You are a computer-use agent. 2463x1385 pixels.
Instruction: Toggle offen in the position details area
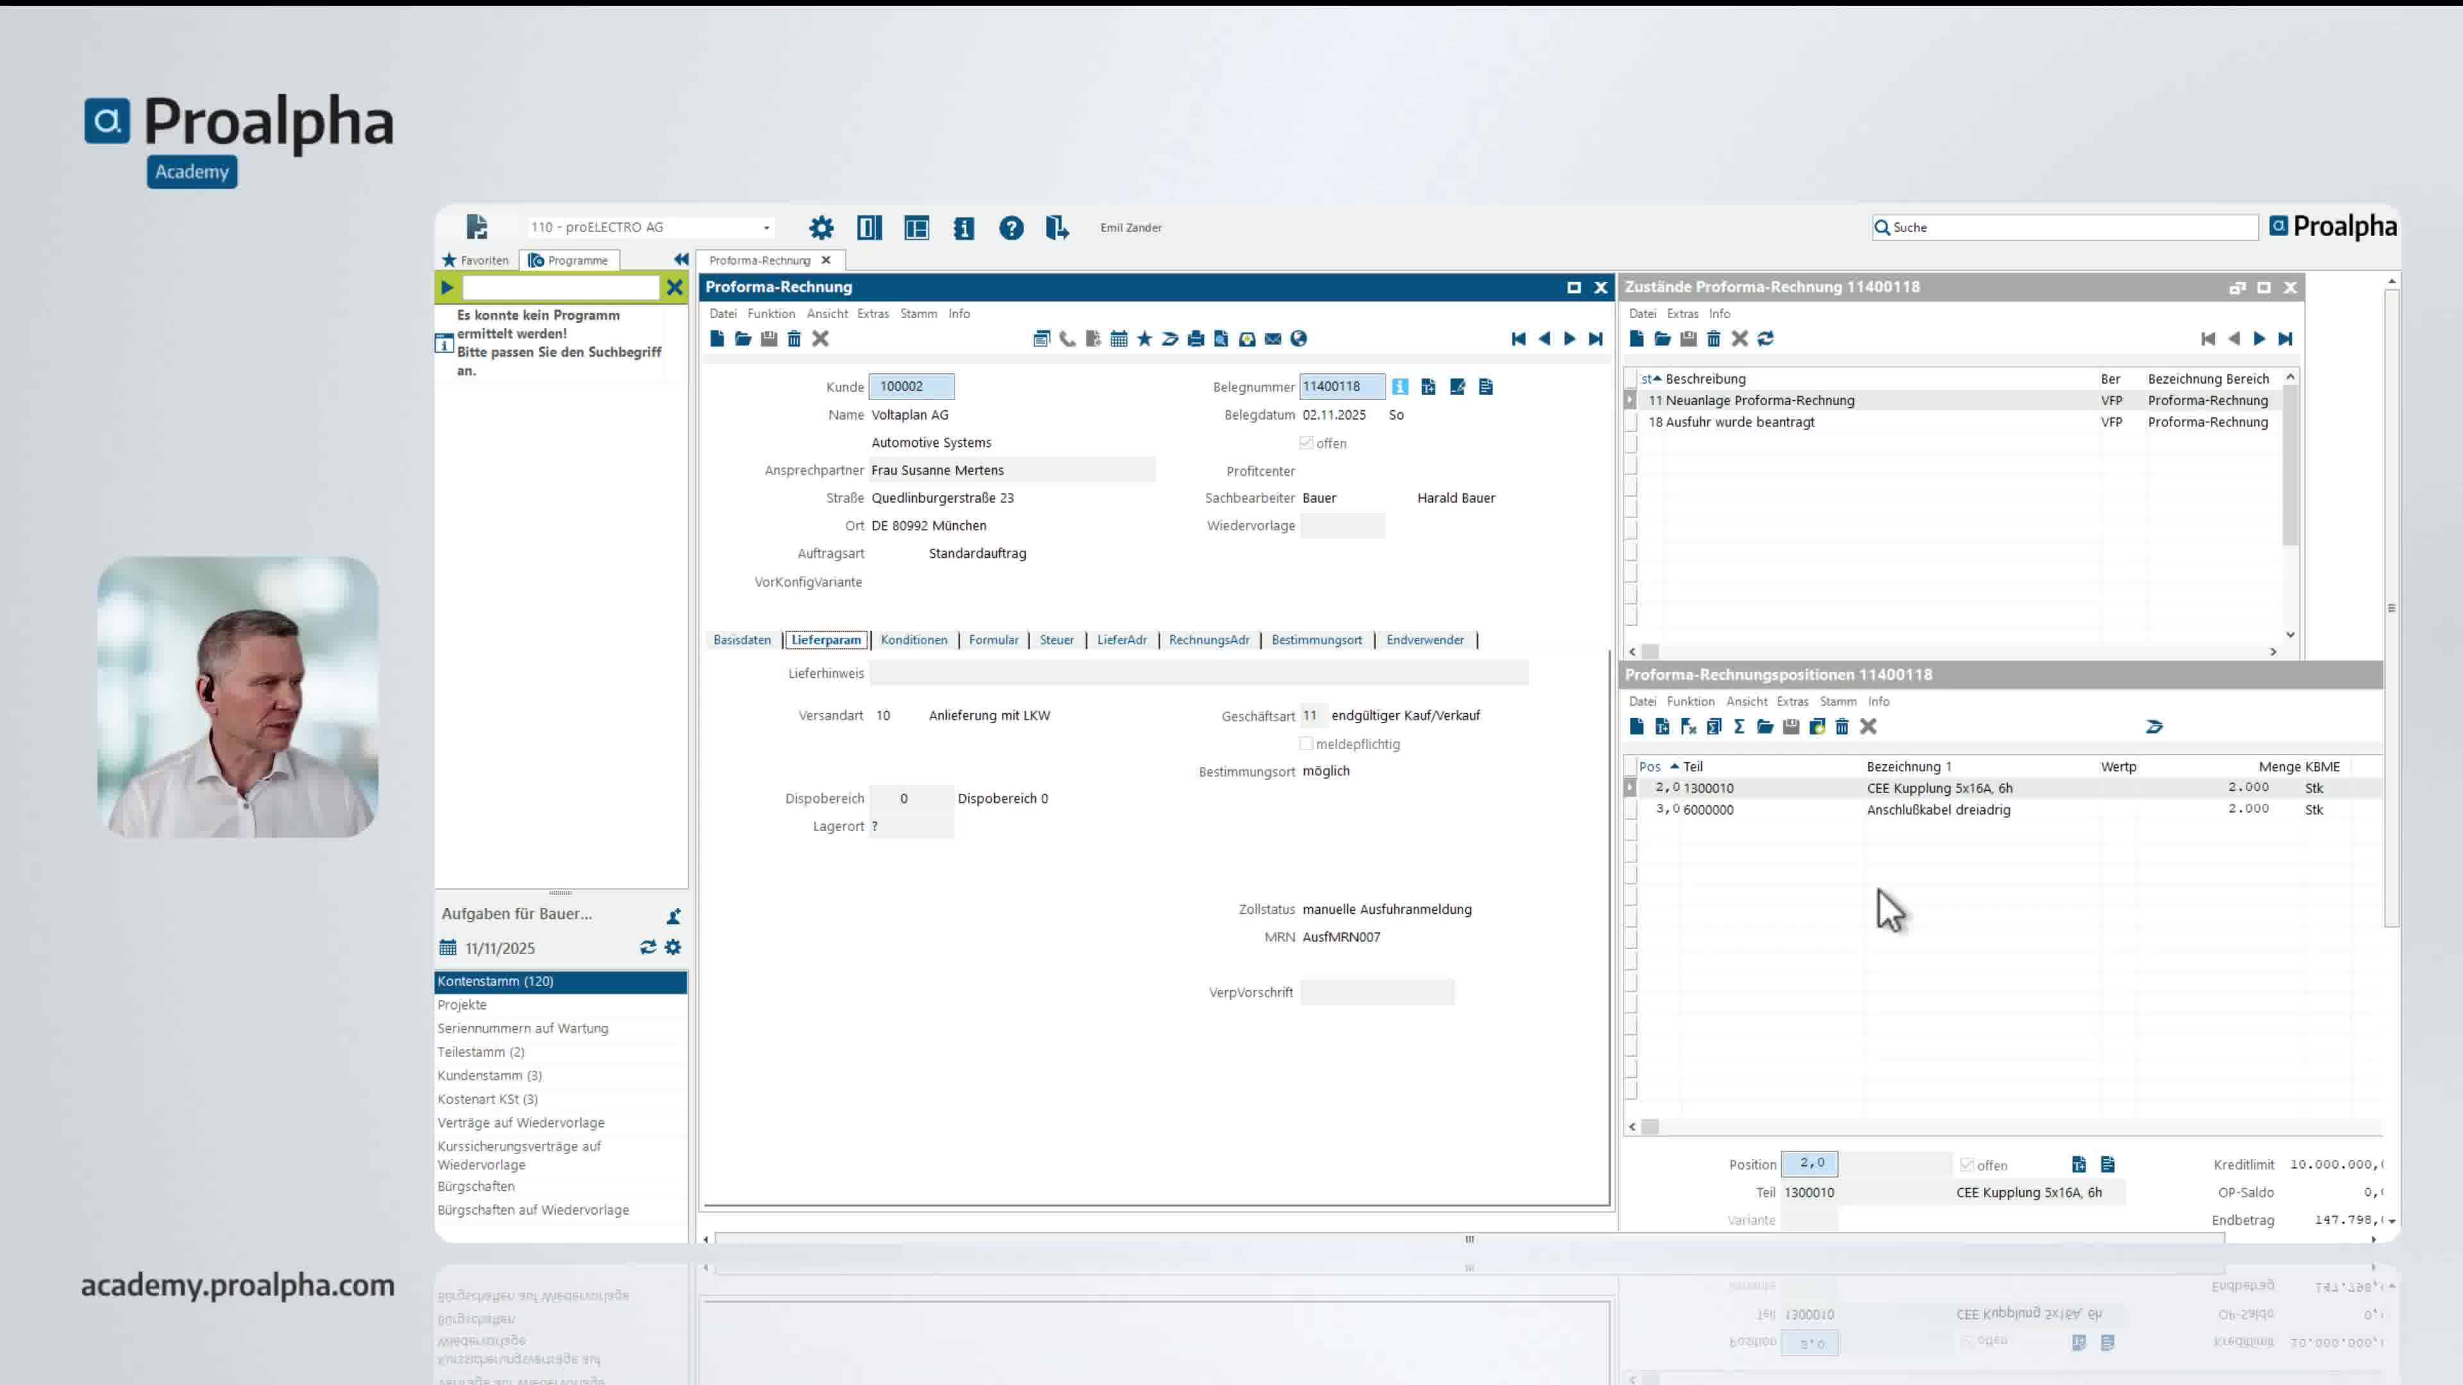click(1968, 1164)
